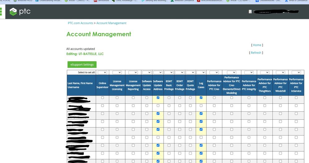
Task: Tick BSWT Quote Privilege in first user row
Action: 190,97
